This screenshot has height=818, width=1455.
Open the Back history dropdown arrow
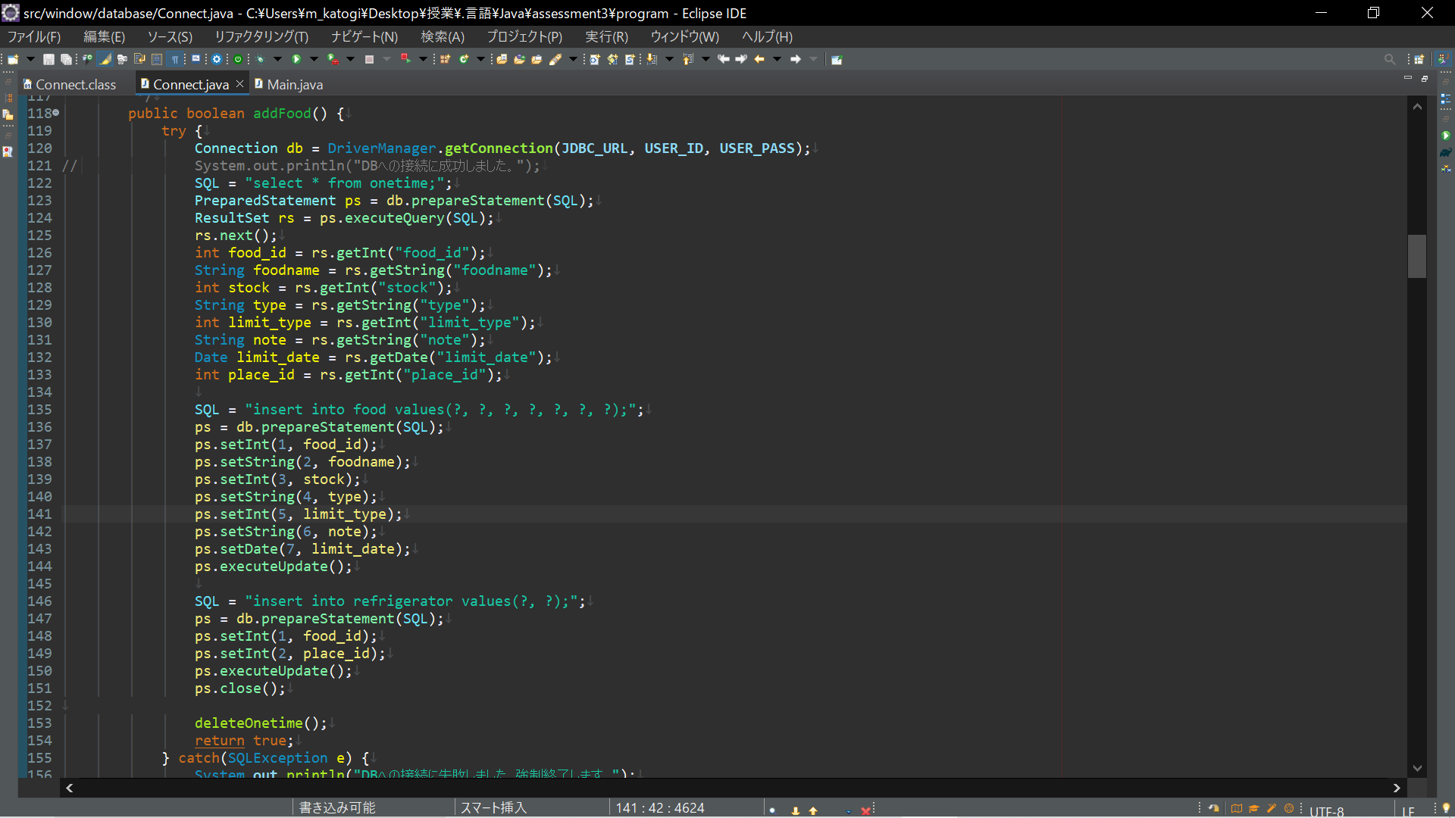click(x=777, y=59)
